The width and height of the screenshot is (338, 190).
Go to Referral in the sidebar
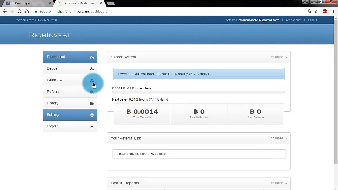pos(70,92)
